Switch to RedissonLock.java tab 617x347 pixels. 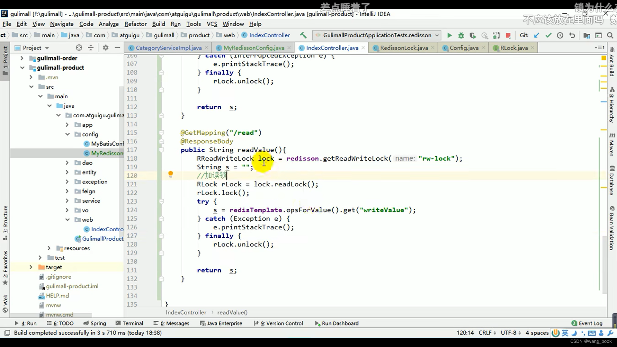pos(404,48)
